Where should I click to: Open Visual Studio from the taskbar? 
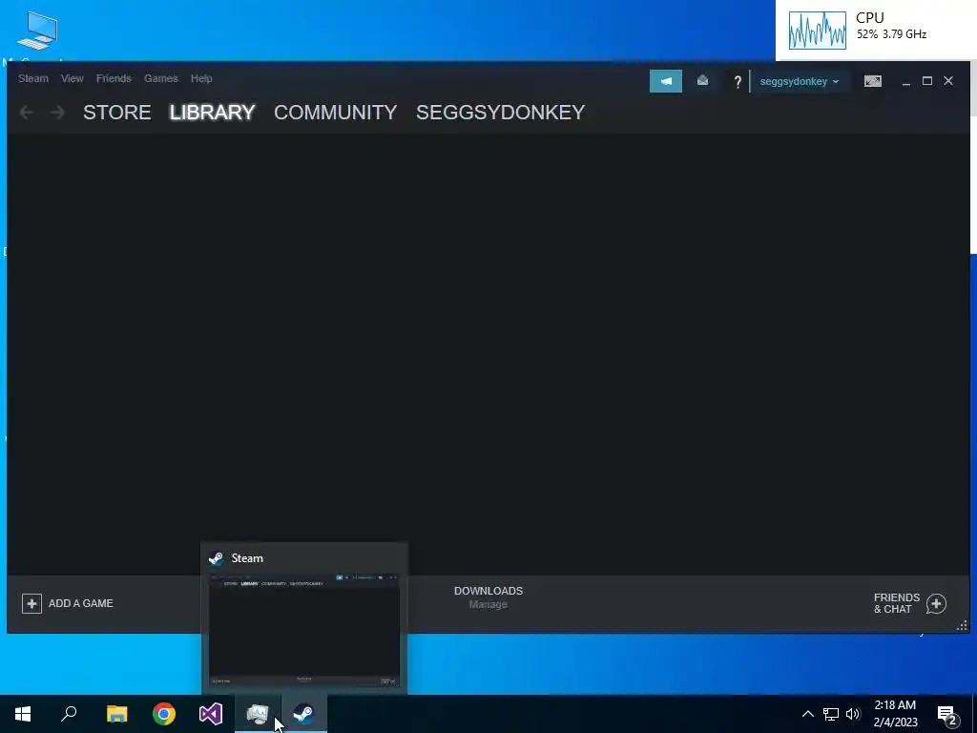click(211, 714)
